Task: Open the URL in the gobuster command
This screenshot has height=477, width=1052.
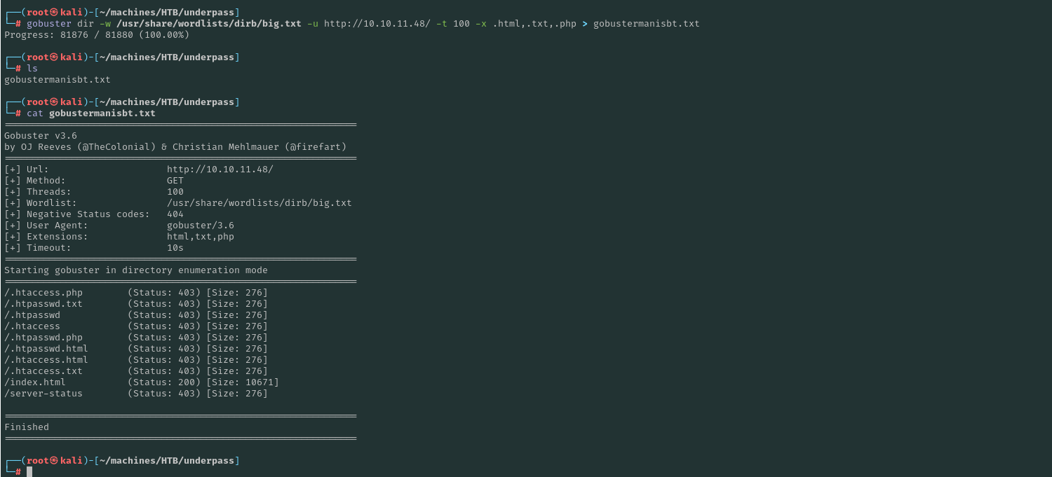Action: coord(377,24)
